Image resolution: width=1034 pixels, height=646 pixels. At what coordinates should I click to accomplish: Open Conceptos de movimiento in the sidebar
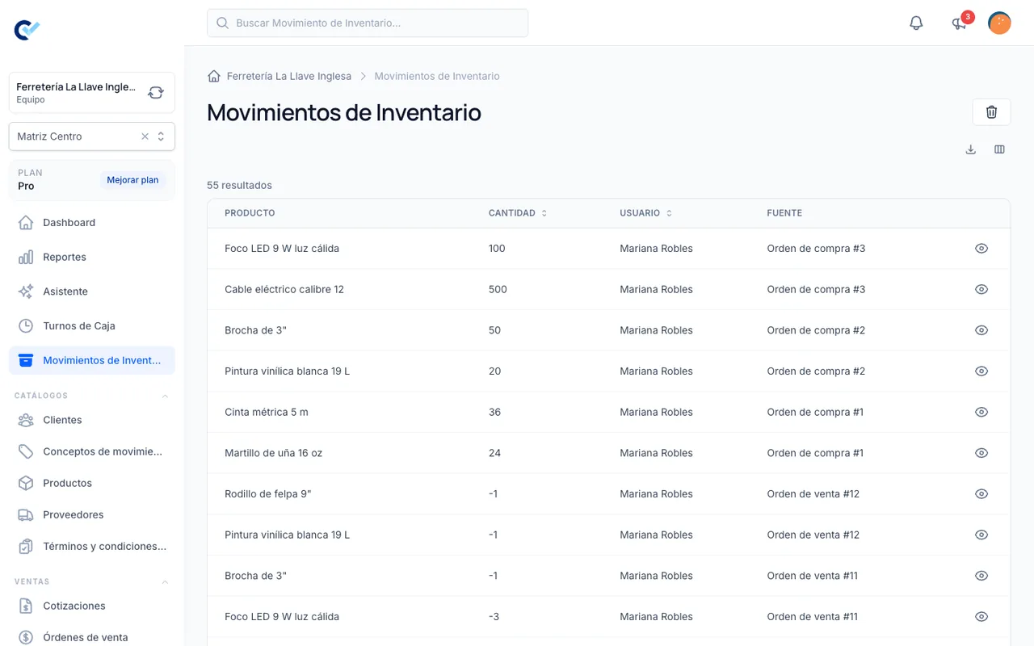pyautogui.click(x=92, y=451)
